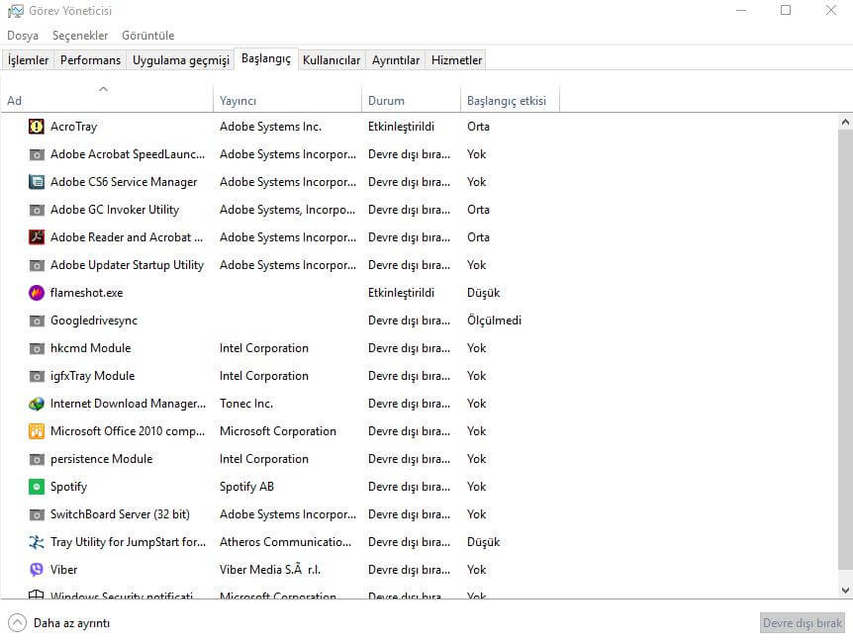Click the scrollbar down arrow
853x644 pixels.
(x=845, y=590)
